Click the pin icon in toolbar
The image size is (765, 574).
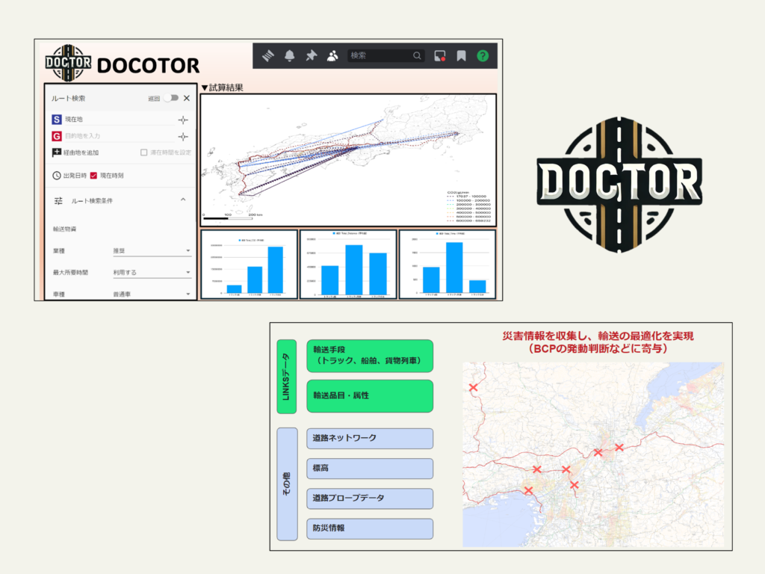tap(311, 56)
